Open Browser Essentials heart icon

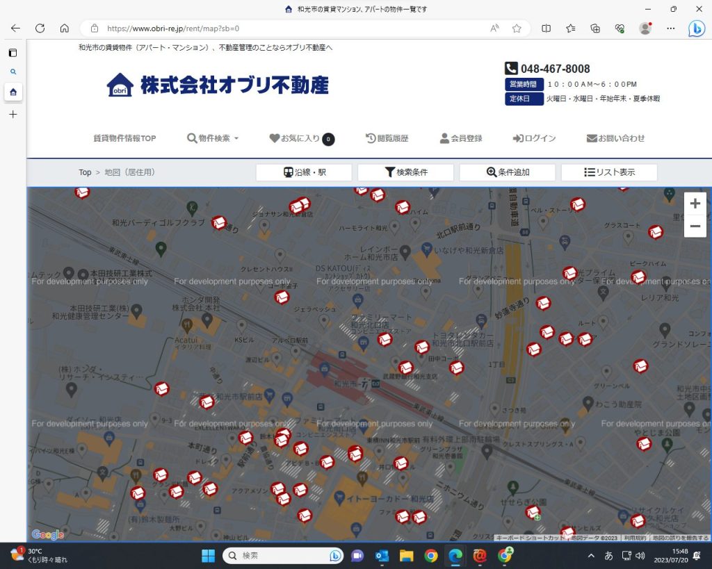coord(620,28)
